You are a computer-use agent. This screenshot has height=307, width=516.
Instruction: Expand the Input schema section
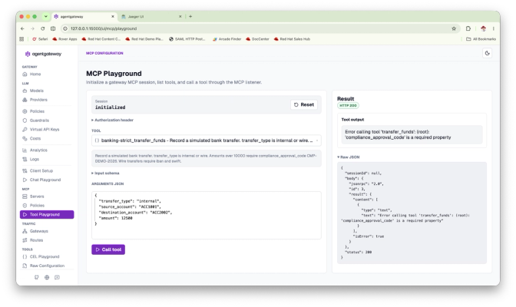[x=105, y=173]
